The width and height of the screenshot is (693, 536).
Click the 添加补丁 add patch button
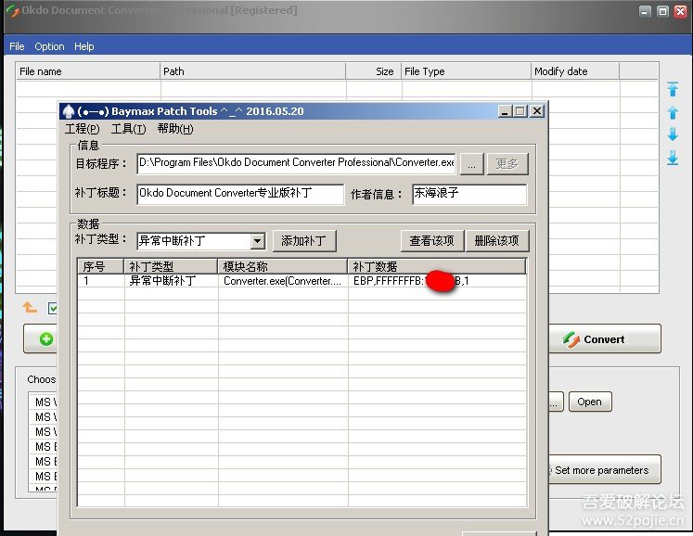tap(304, 241)
